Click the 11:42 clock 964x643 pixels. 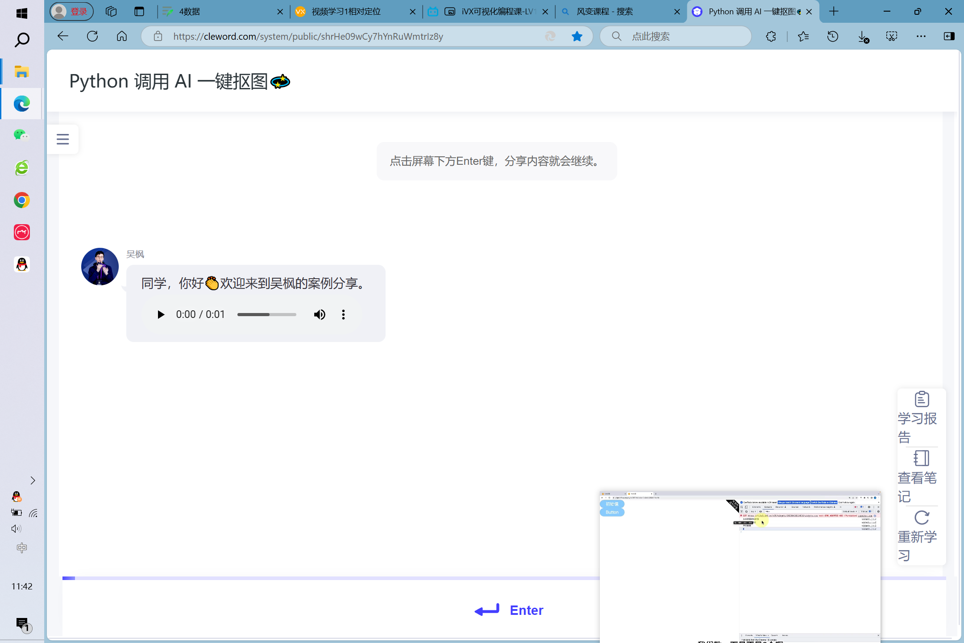[22, 586]
